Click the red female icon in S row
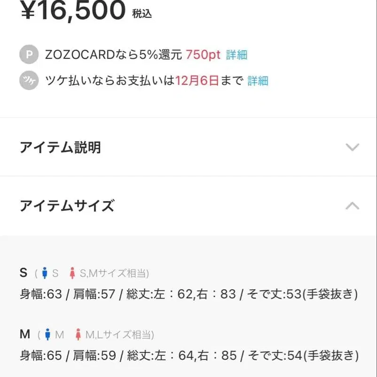The image size is (377, 377). pyautogui.click(x=72, y=273)
